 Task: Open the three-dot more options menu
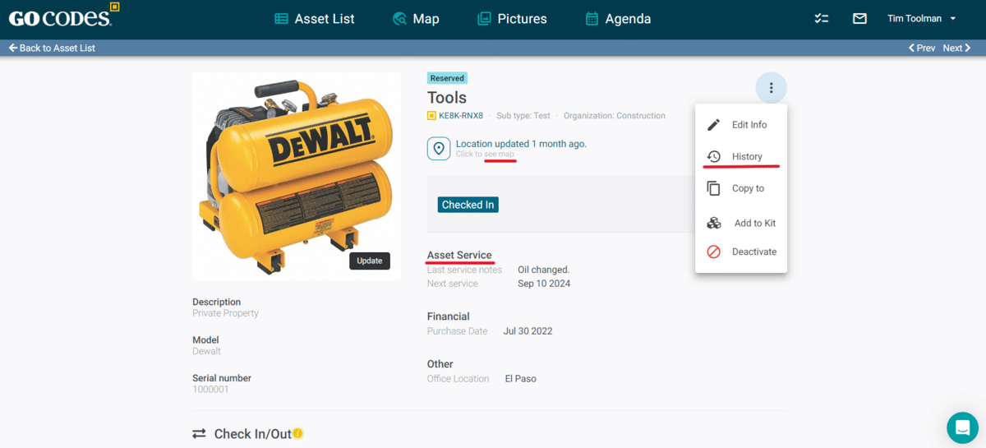click(x=771, y=88)
